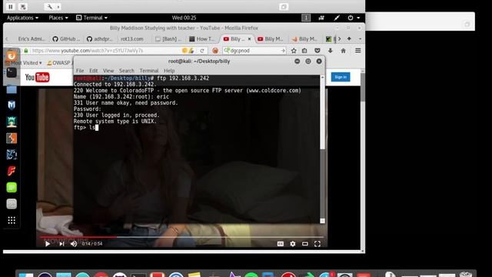This screenshot has width=492, height=277.
Task: Mute the video volume
Action: [x=74, y=244]
